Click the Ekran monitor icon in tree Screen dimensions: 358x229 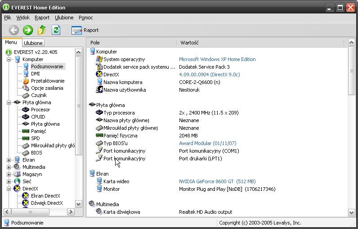click(x=17, y=160)
